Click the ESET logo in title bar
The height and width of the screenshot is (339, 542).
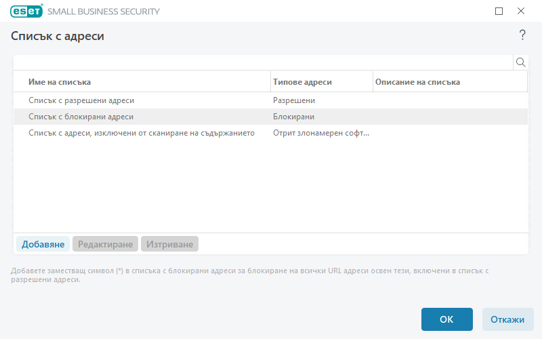26,11
